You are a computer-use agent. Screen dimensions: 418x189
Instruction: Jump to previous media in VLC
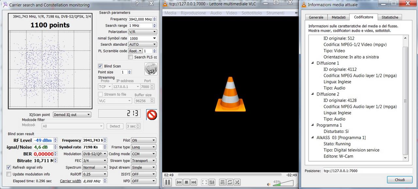[x=179, y=182]
